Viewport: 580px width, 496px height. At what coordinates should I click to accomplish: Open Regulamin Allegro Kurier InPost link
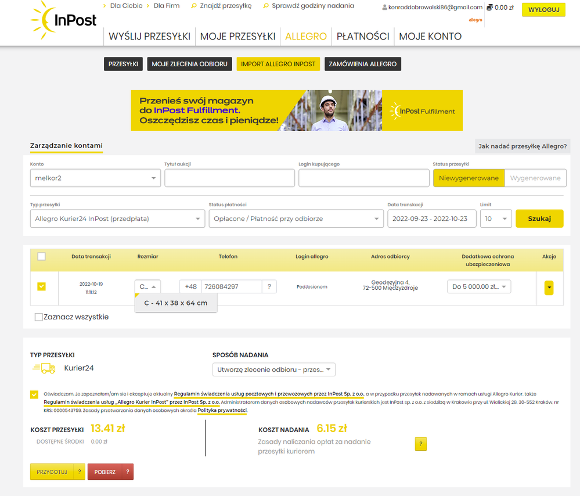tap(132, 402)
